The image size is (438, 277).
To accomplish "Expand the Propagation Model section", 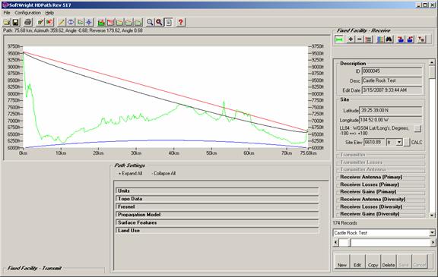I will (x=217, y=215).
